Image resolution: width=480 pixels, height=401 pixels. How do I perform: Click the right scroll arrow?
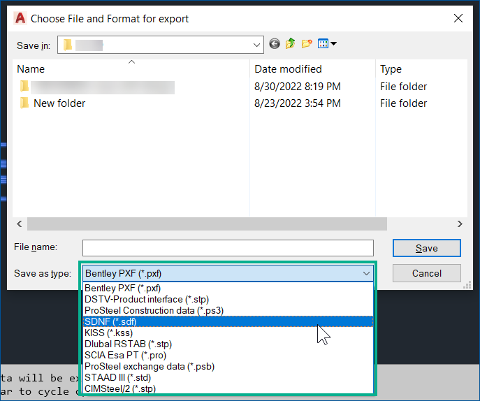point(460,224)
